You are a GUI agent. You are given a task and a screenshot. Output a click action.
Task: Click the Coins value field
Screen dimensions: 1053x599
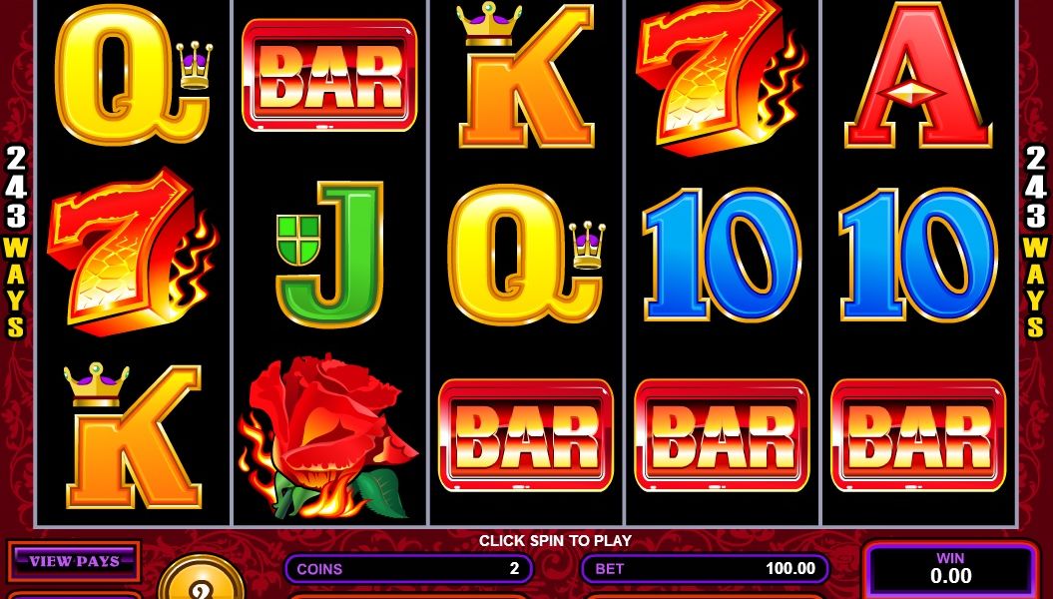409,569
